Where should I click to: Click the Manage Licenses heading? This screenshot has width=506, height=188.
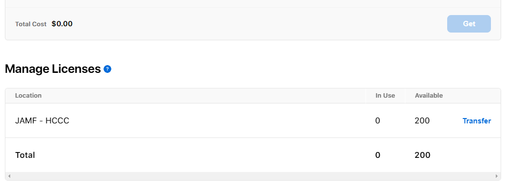point(53,69)
